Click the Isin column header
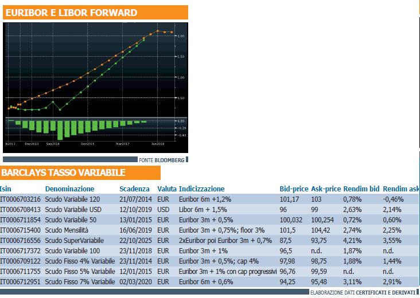The height and width of the screenshot is (298, 420). point(6,189)
